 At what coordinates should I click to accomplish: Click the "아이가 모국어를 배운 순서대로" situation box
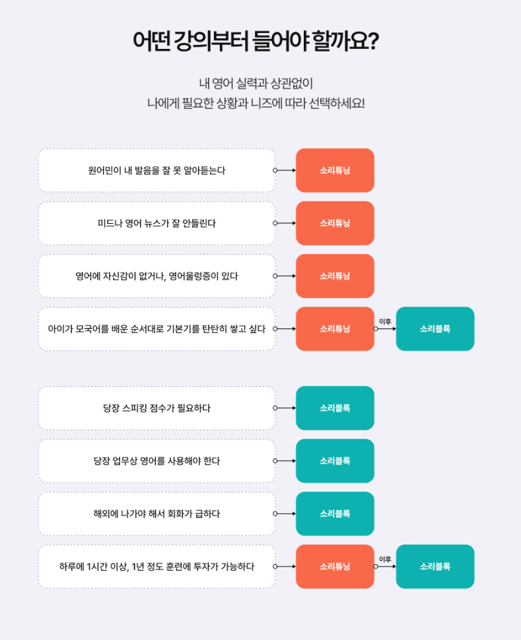(x=156, y=329)
